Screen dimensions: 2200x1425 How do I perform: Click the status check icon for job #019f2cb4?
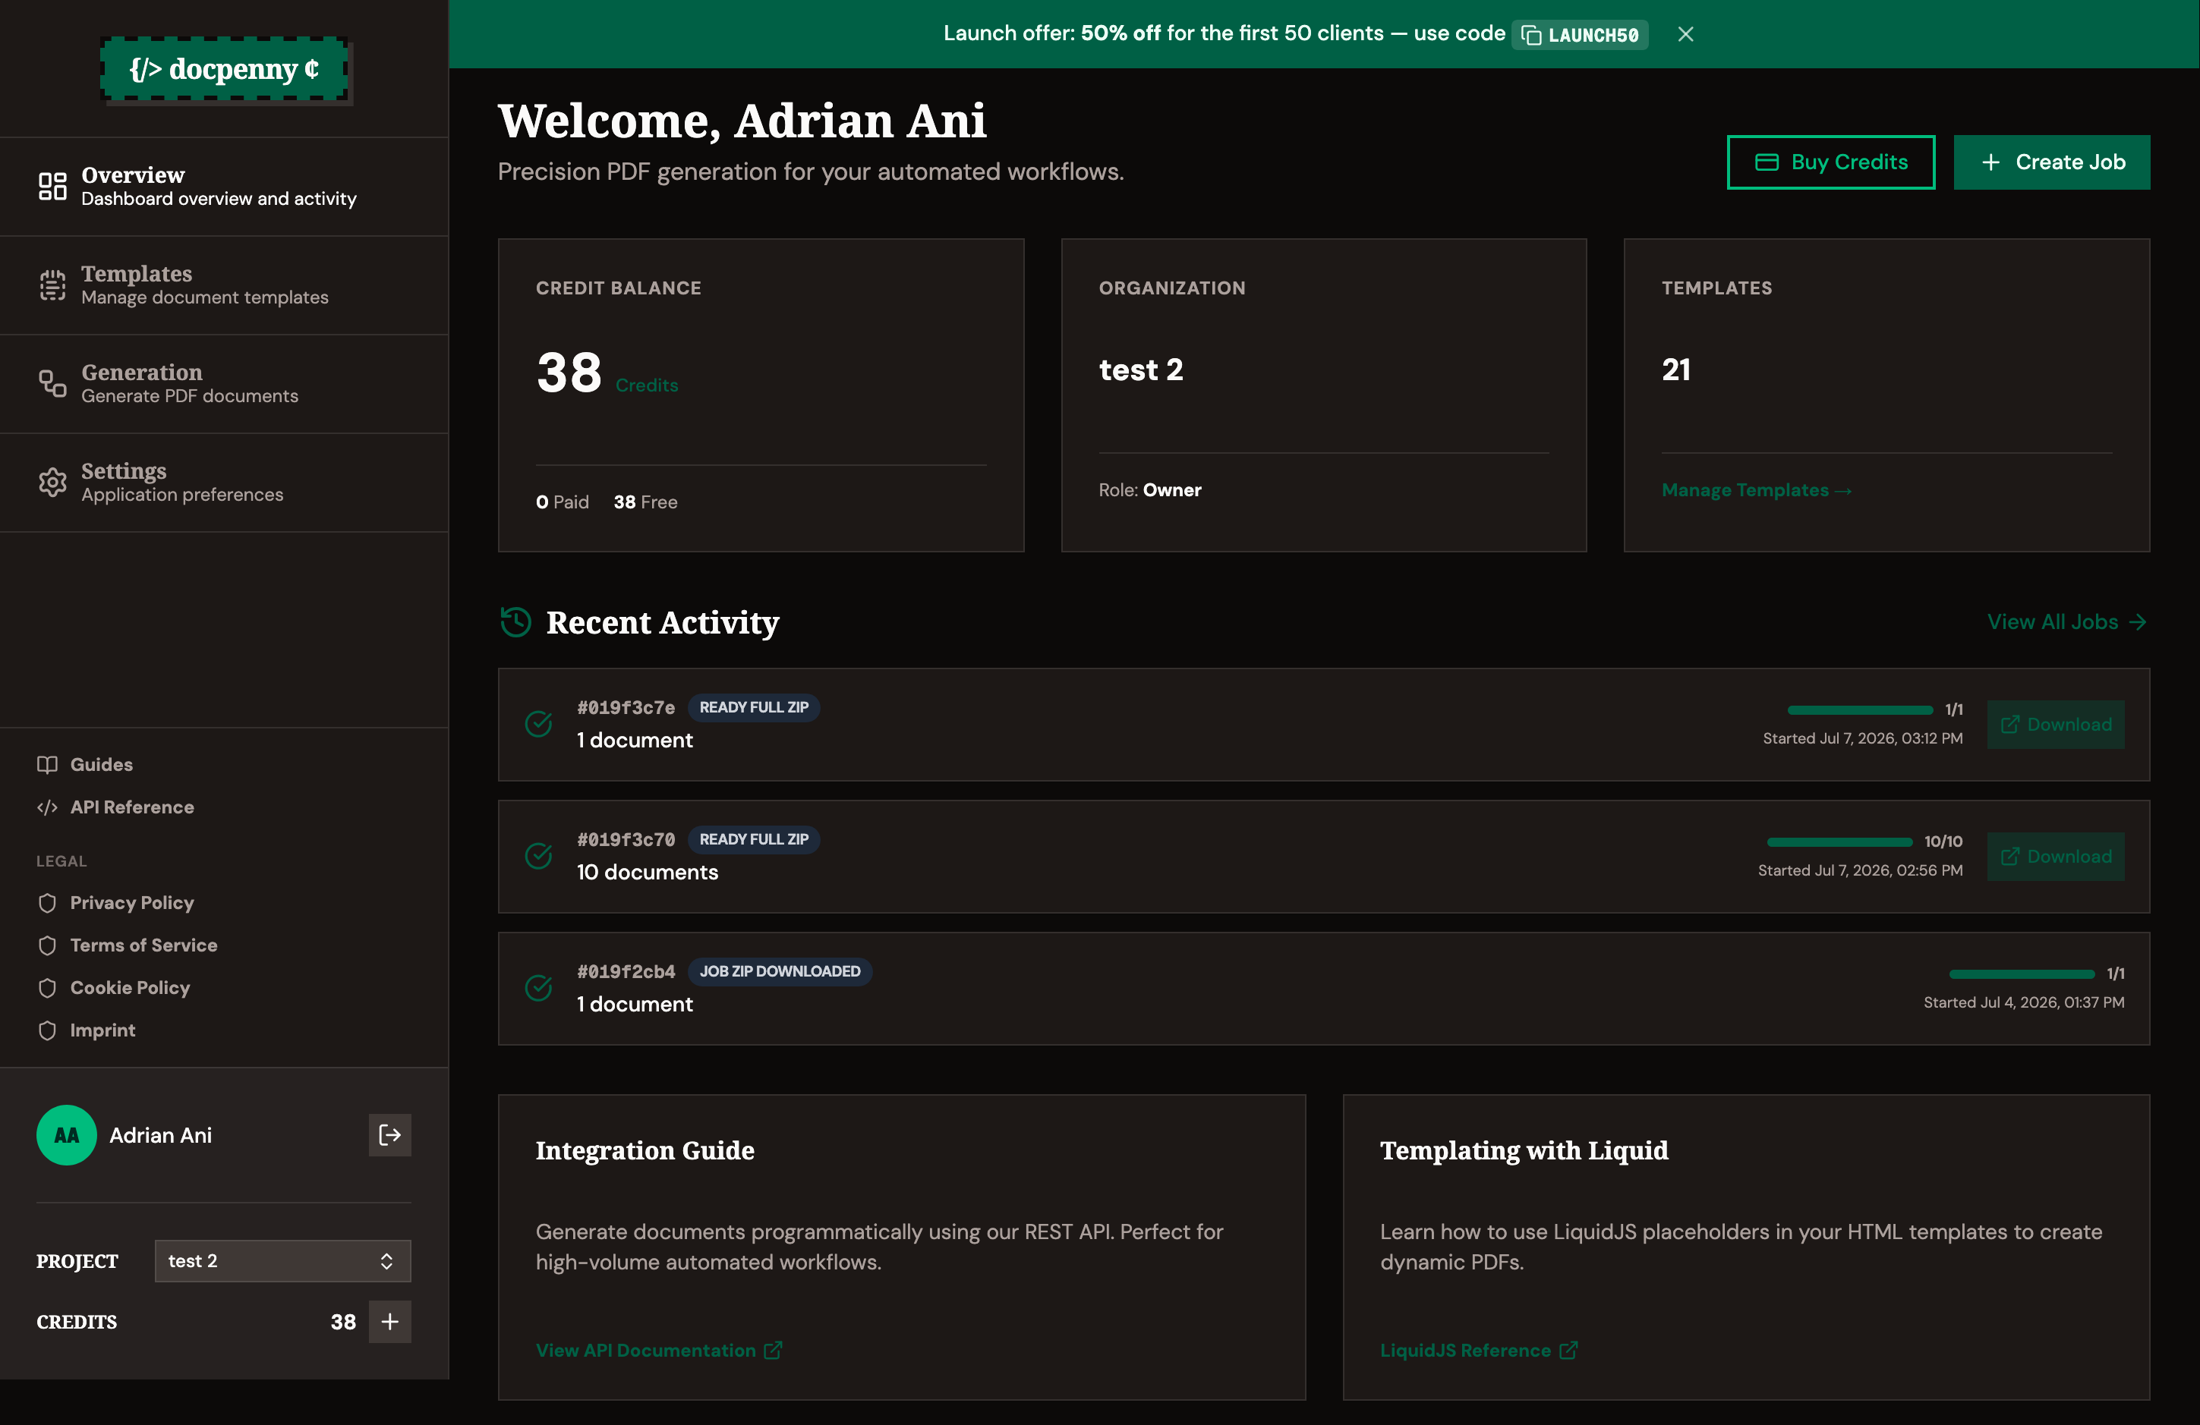pyautogui.click(x=539, y=988)
